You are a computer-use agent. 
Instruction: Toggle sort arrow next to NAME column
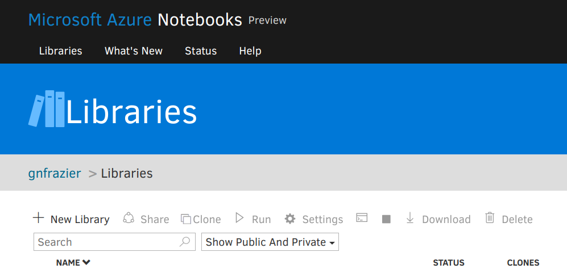pyautogui.click(x=86, y=263)
